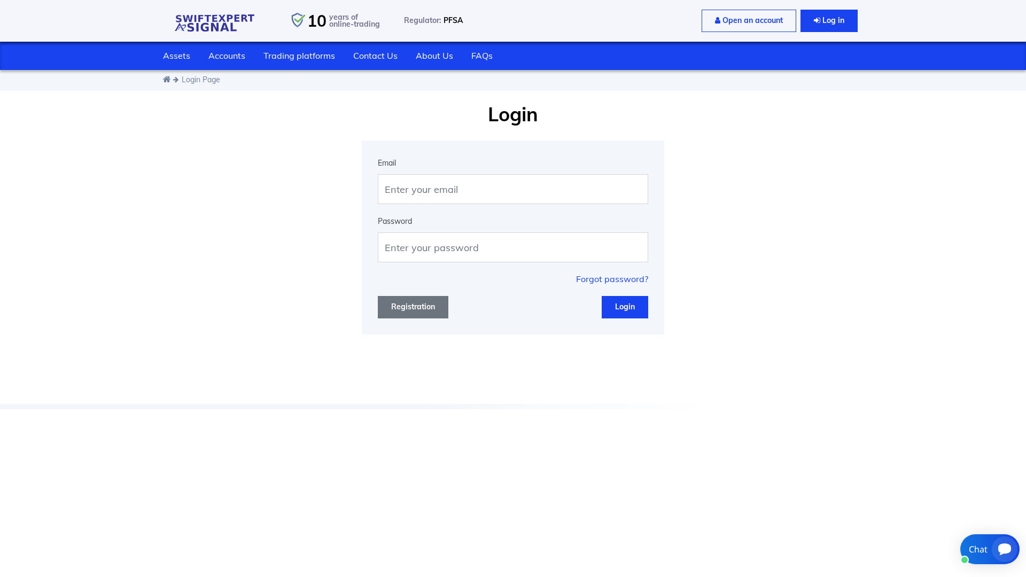
Task: Click the Login Page breadcrumb text
Action: (201, 80)
